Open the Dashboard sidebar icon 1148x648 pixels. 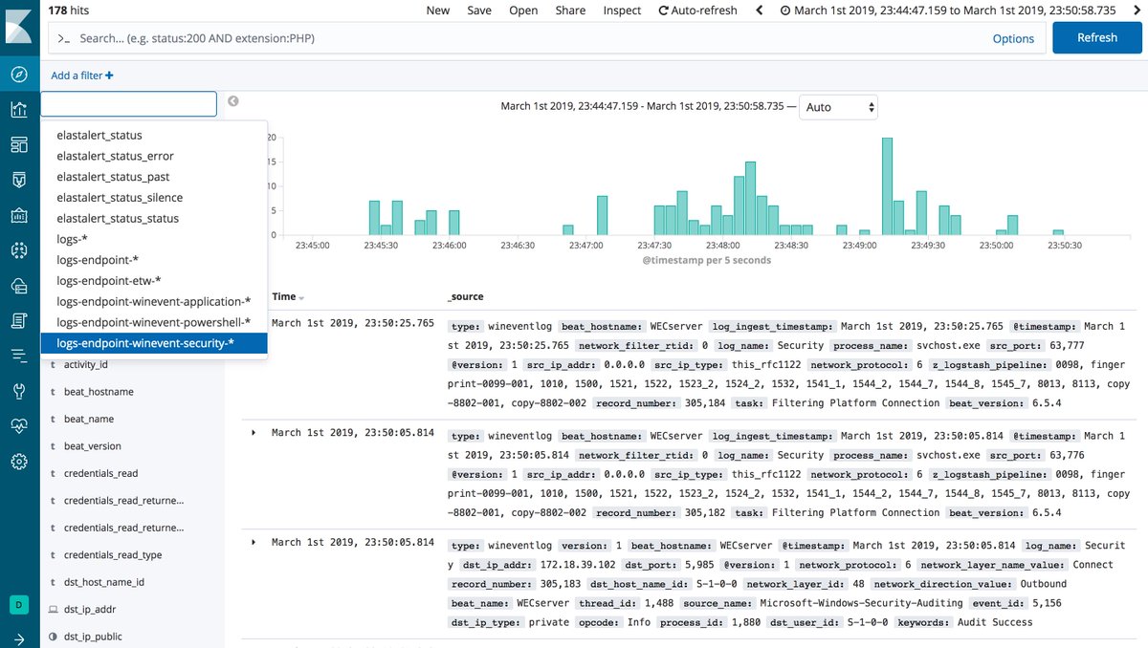click(19, 144)
